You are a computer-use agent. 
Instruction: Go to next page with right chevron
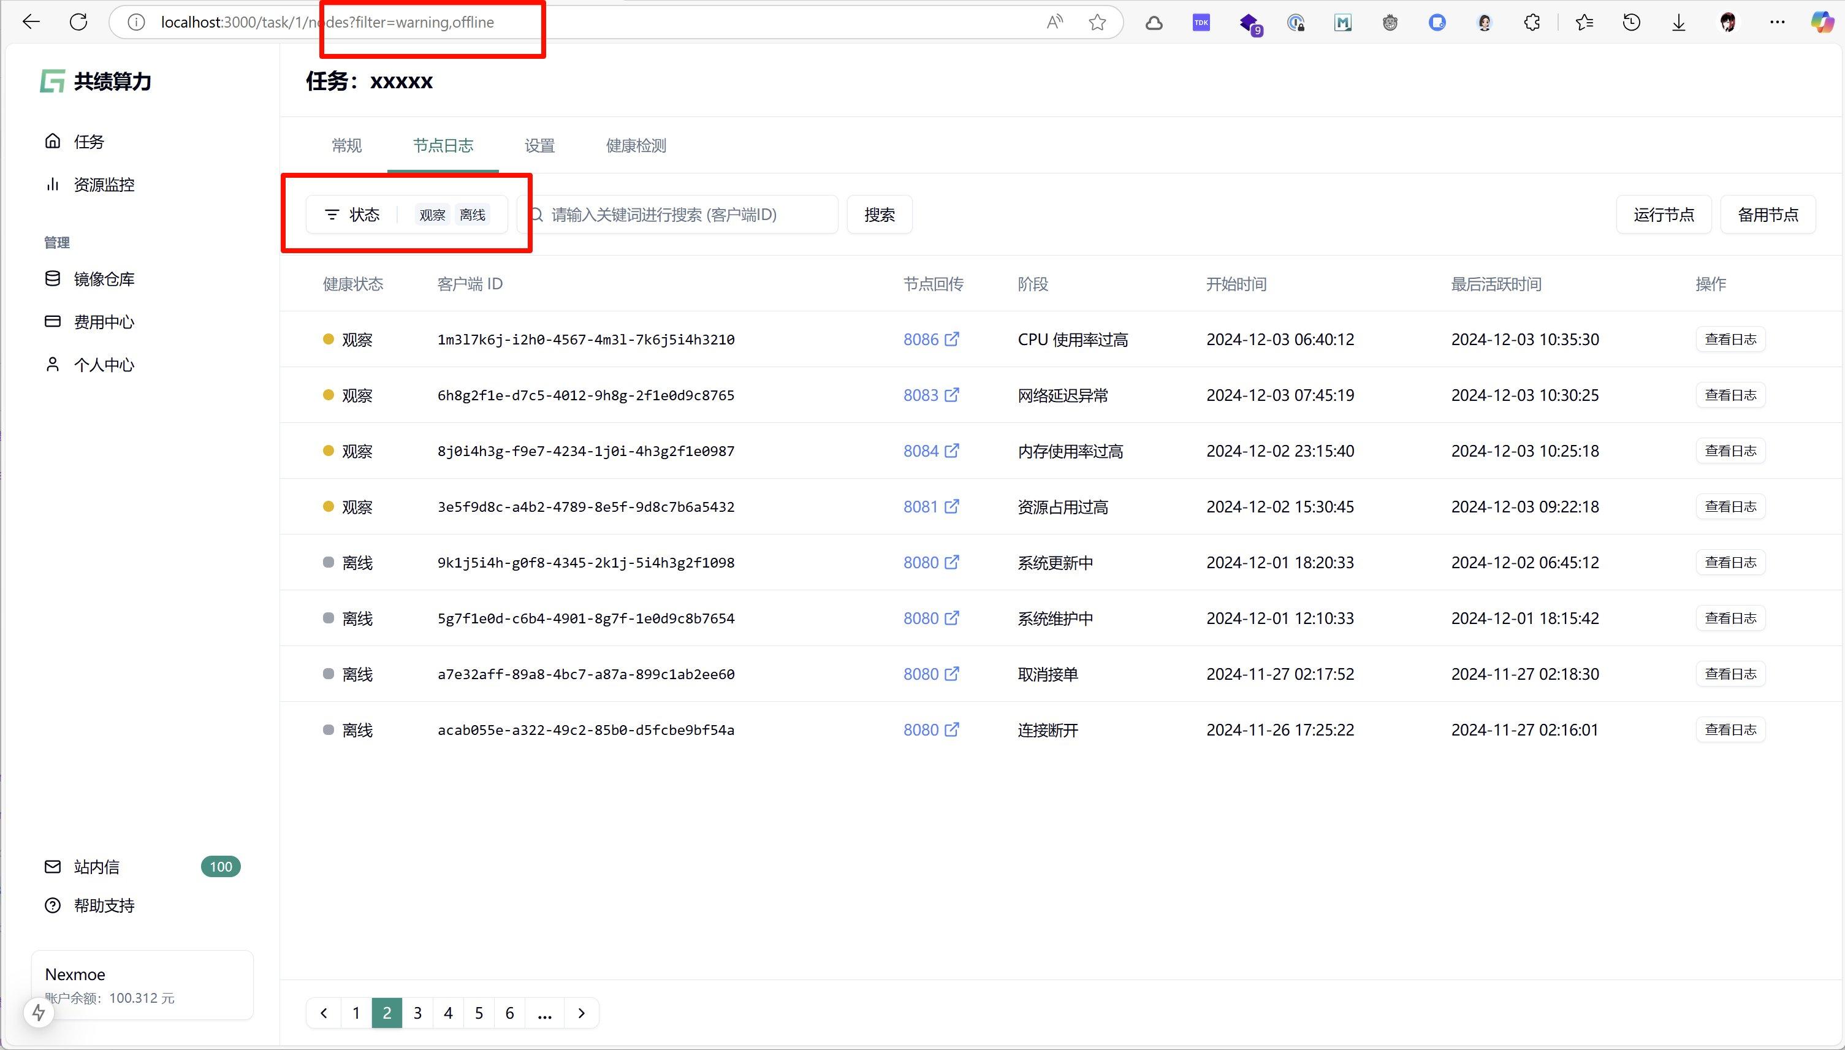pyautogui.click(x=582, y=1013)
